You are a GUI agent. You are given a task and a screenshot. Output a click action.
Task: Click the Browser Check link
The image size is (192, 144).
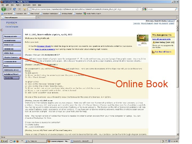tap(44, 46)
